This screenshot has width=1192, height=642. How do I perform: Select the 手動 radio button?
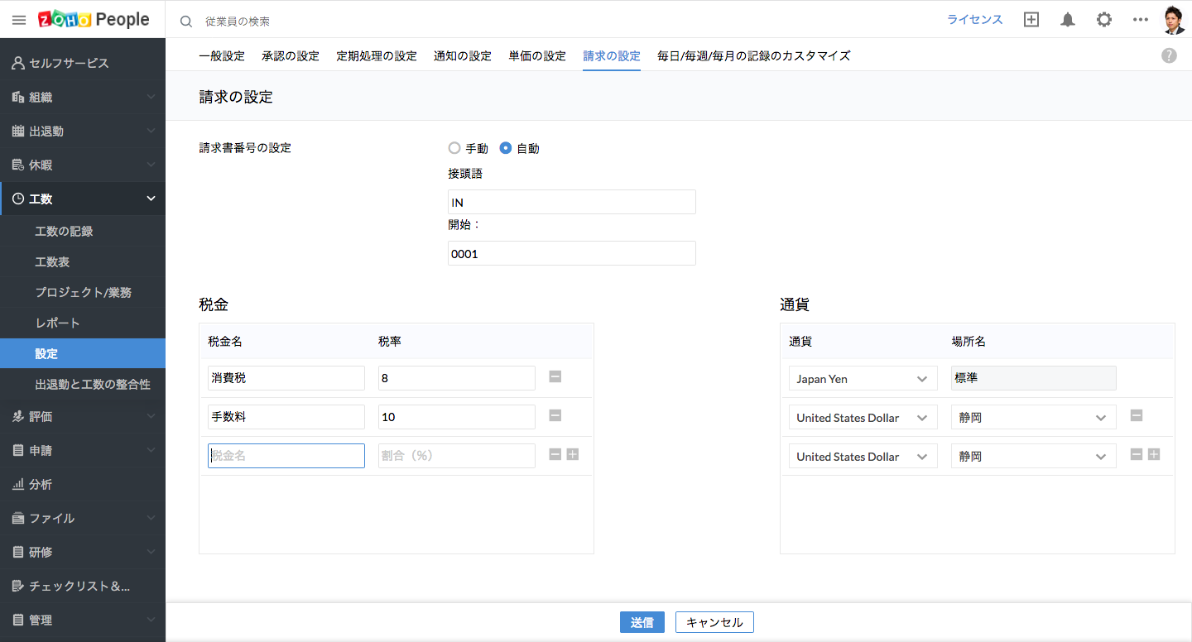click(454, 149)
